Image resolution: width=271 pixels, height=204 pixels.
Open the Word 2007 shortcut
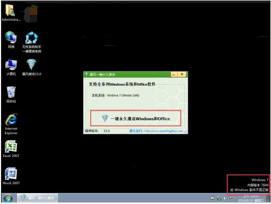tap(11, 176)
